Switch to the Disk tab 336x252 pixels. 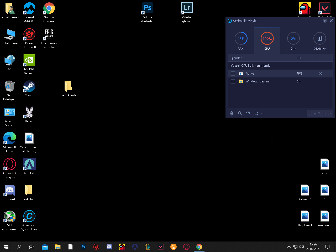point(293,41)
